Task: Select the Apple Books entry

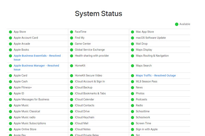Action: (21, 50)
